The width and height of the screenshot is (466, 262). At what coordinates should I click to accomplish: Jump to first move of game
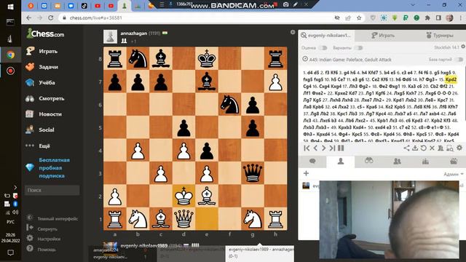click(307, 148)
